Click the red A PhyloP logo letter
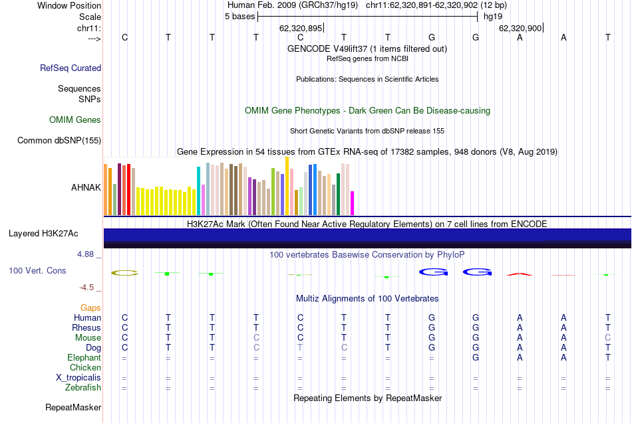This screenshot has height=423, width=632. click(x=519, y=274)
